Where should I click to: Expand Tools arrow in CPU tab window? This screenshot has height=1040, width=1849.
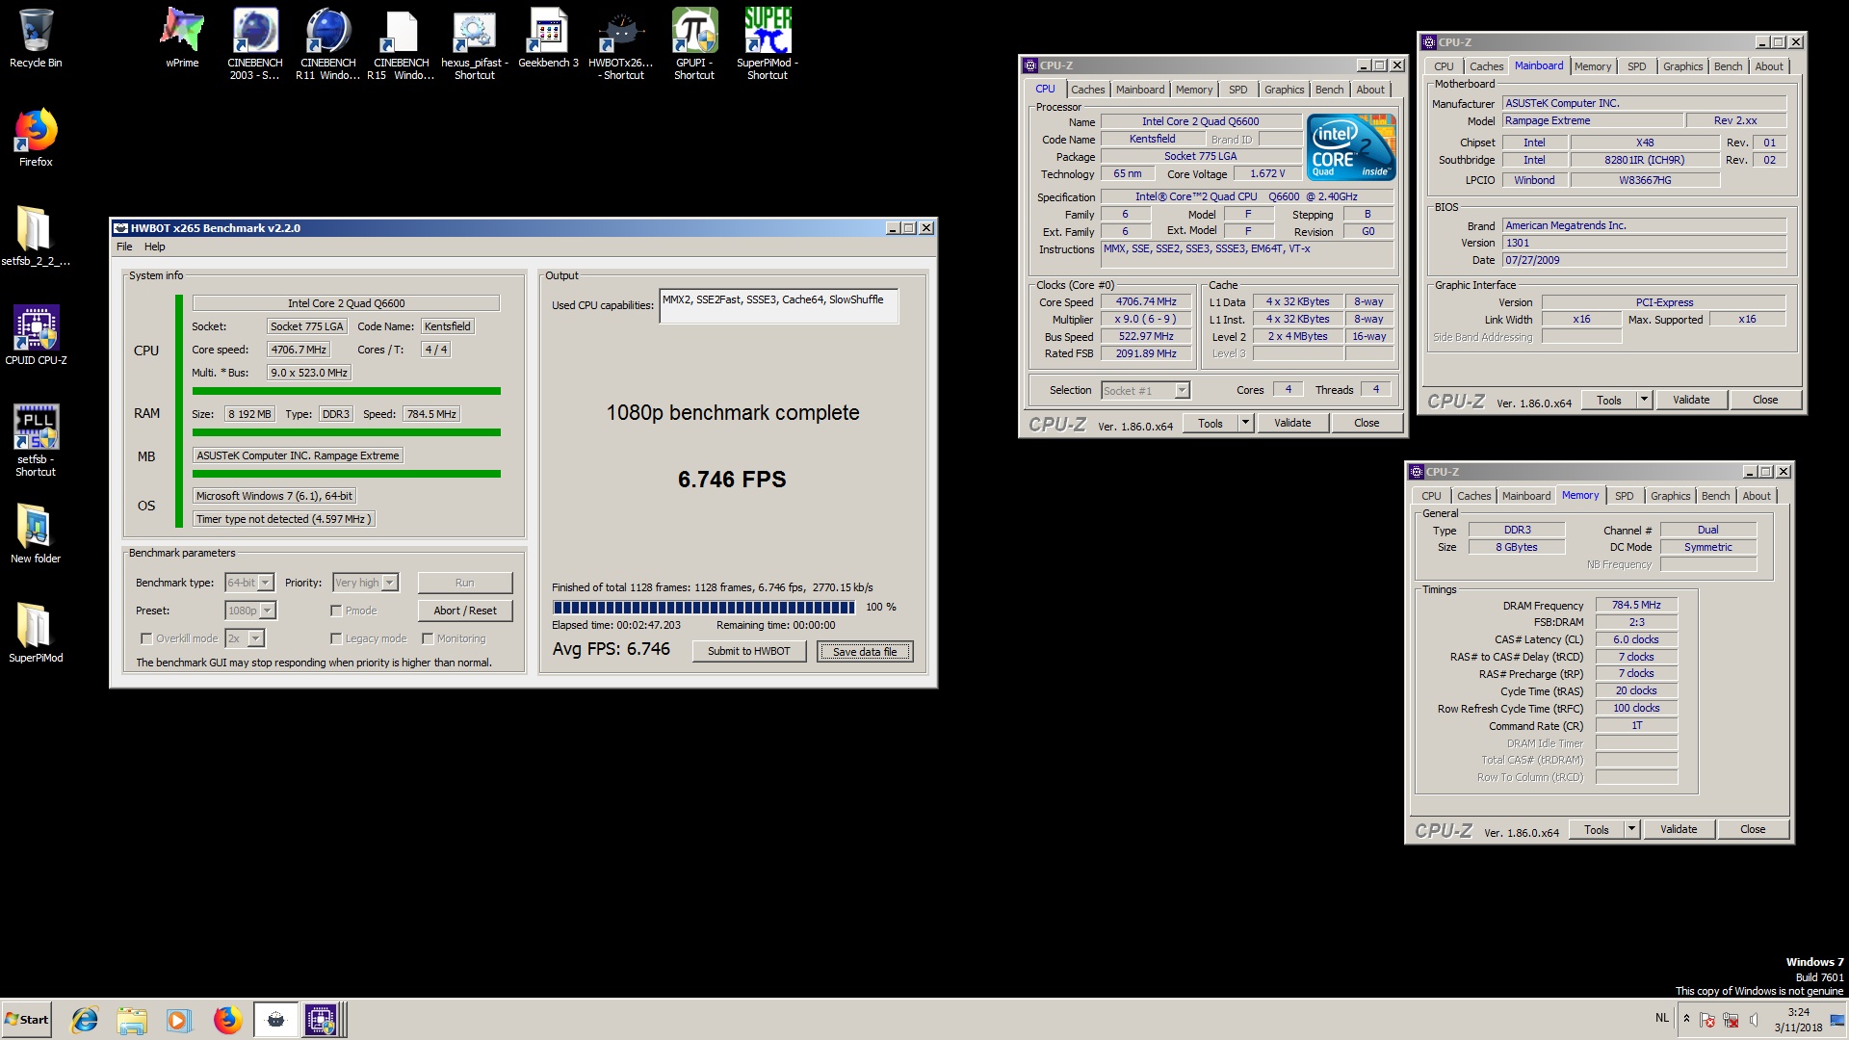click(1245, 423)
